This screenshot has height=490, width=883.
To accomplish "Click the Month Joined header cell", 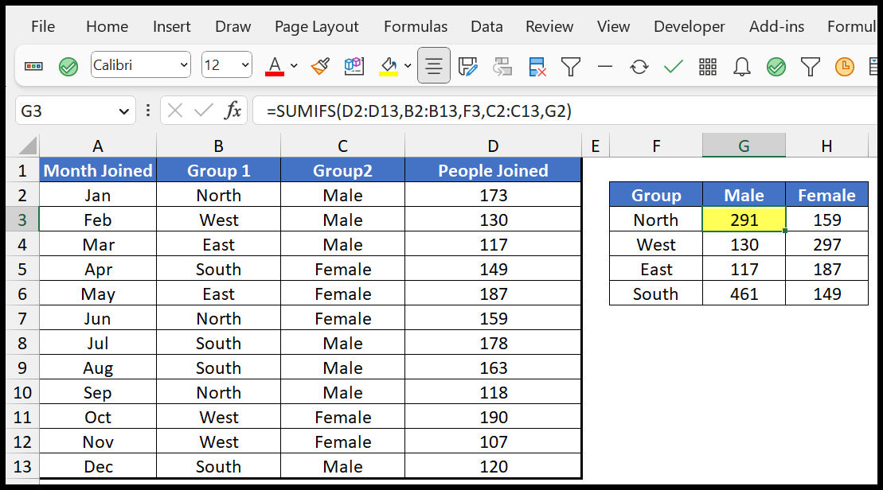I will [x=98, y=170].
